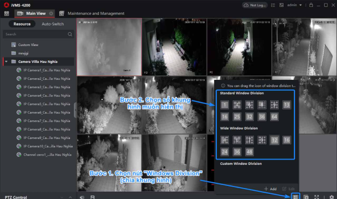Click the Window Division button in bottom toolbar
This screenshot has width=337, height=199.
295,197
